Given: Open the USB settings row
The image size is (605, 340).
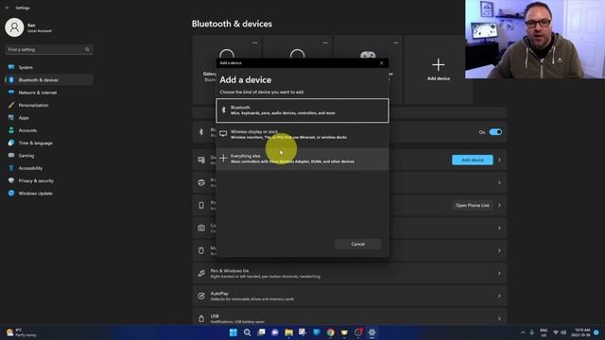Looking at the screenshot, I should click(349, 317).
